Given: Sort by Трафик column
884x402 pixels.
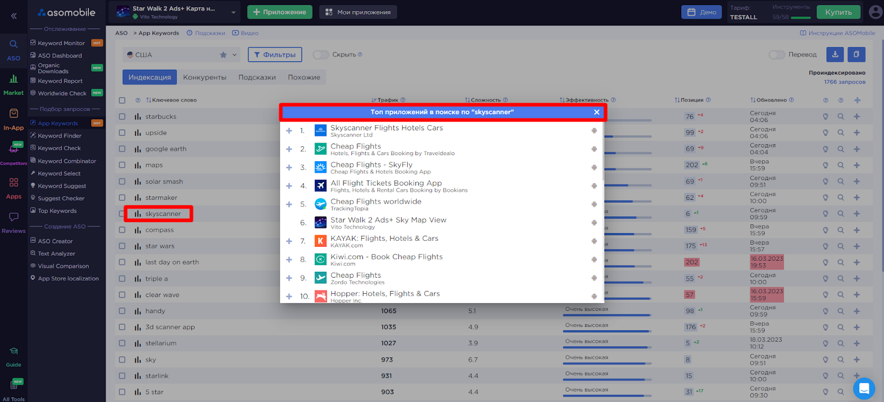Looking at the screenshot, I should click(385, 100).
